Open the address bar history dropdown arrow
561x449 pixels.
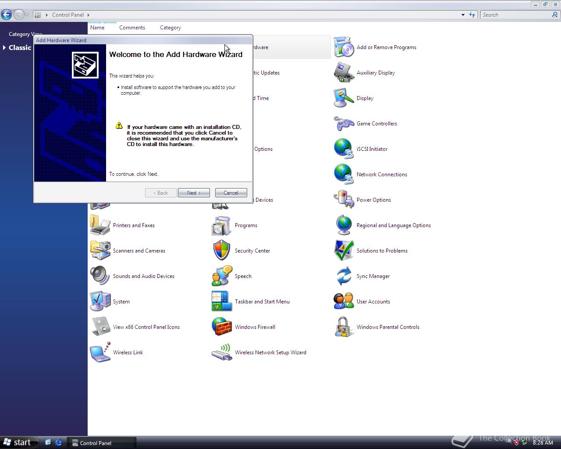463,15
